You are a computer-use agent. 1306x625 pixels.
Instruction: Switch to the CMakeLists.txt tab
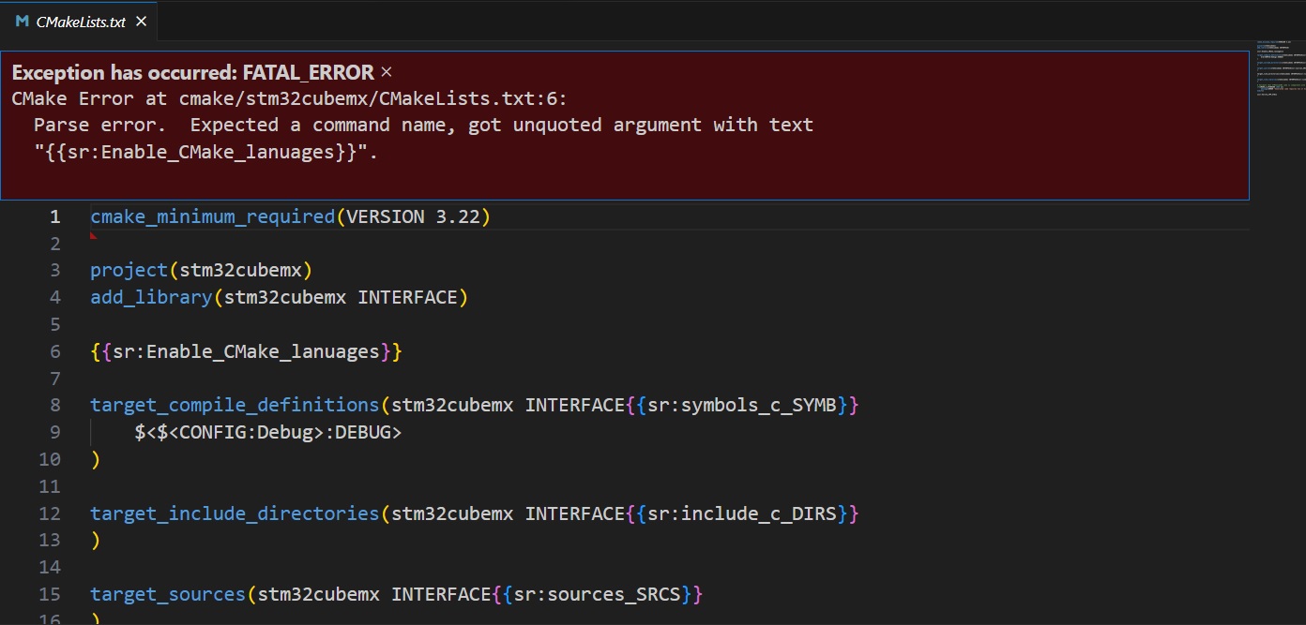pos(80,21)
